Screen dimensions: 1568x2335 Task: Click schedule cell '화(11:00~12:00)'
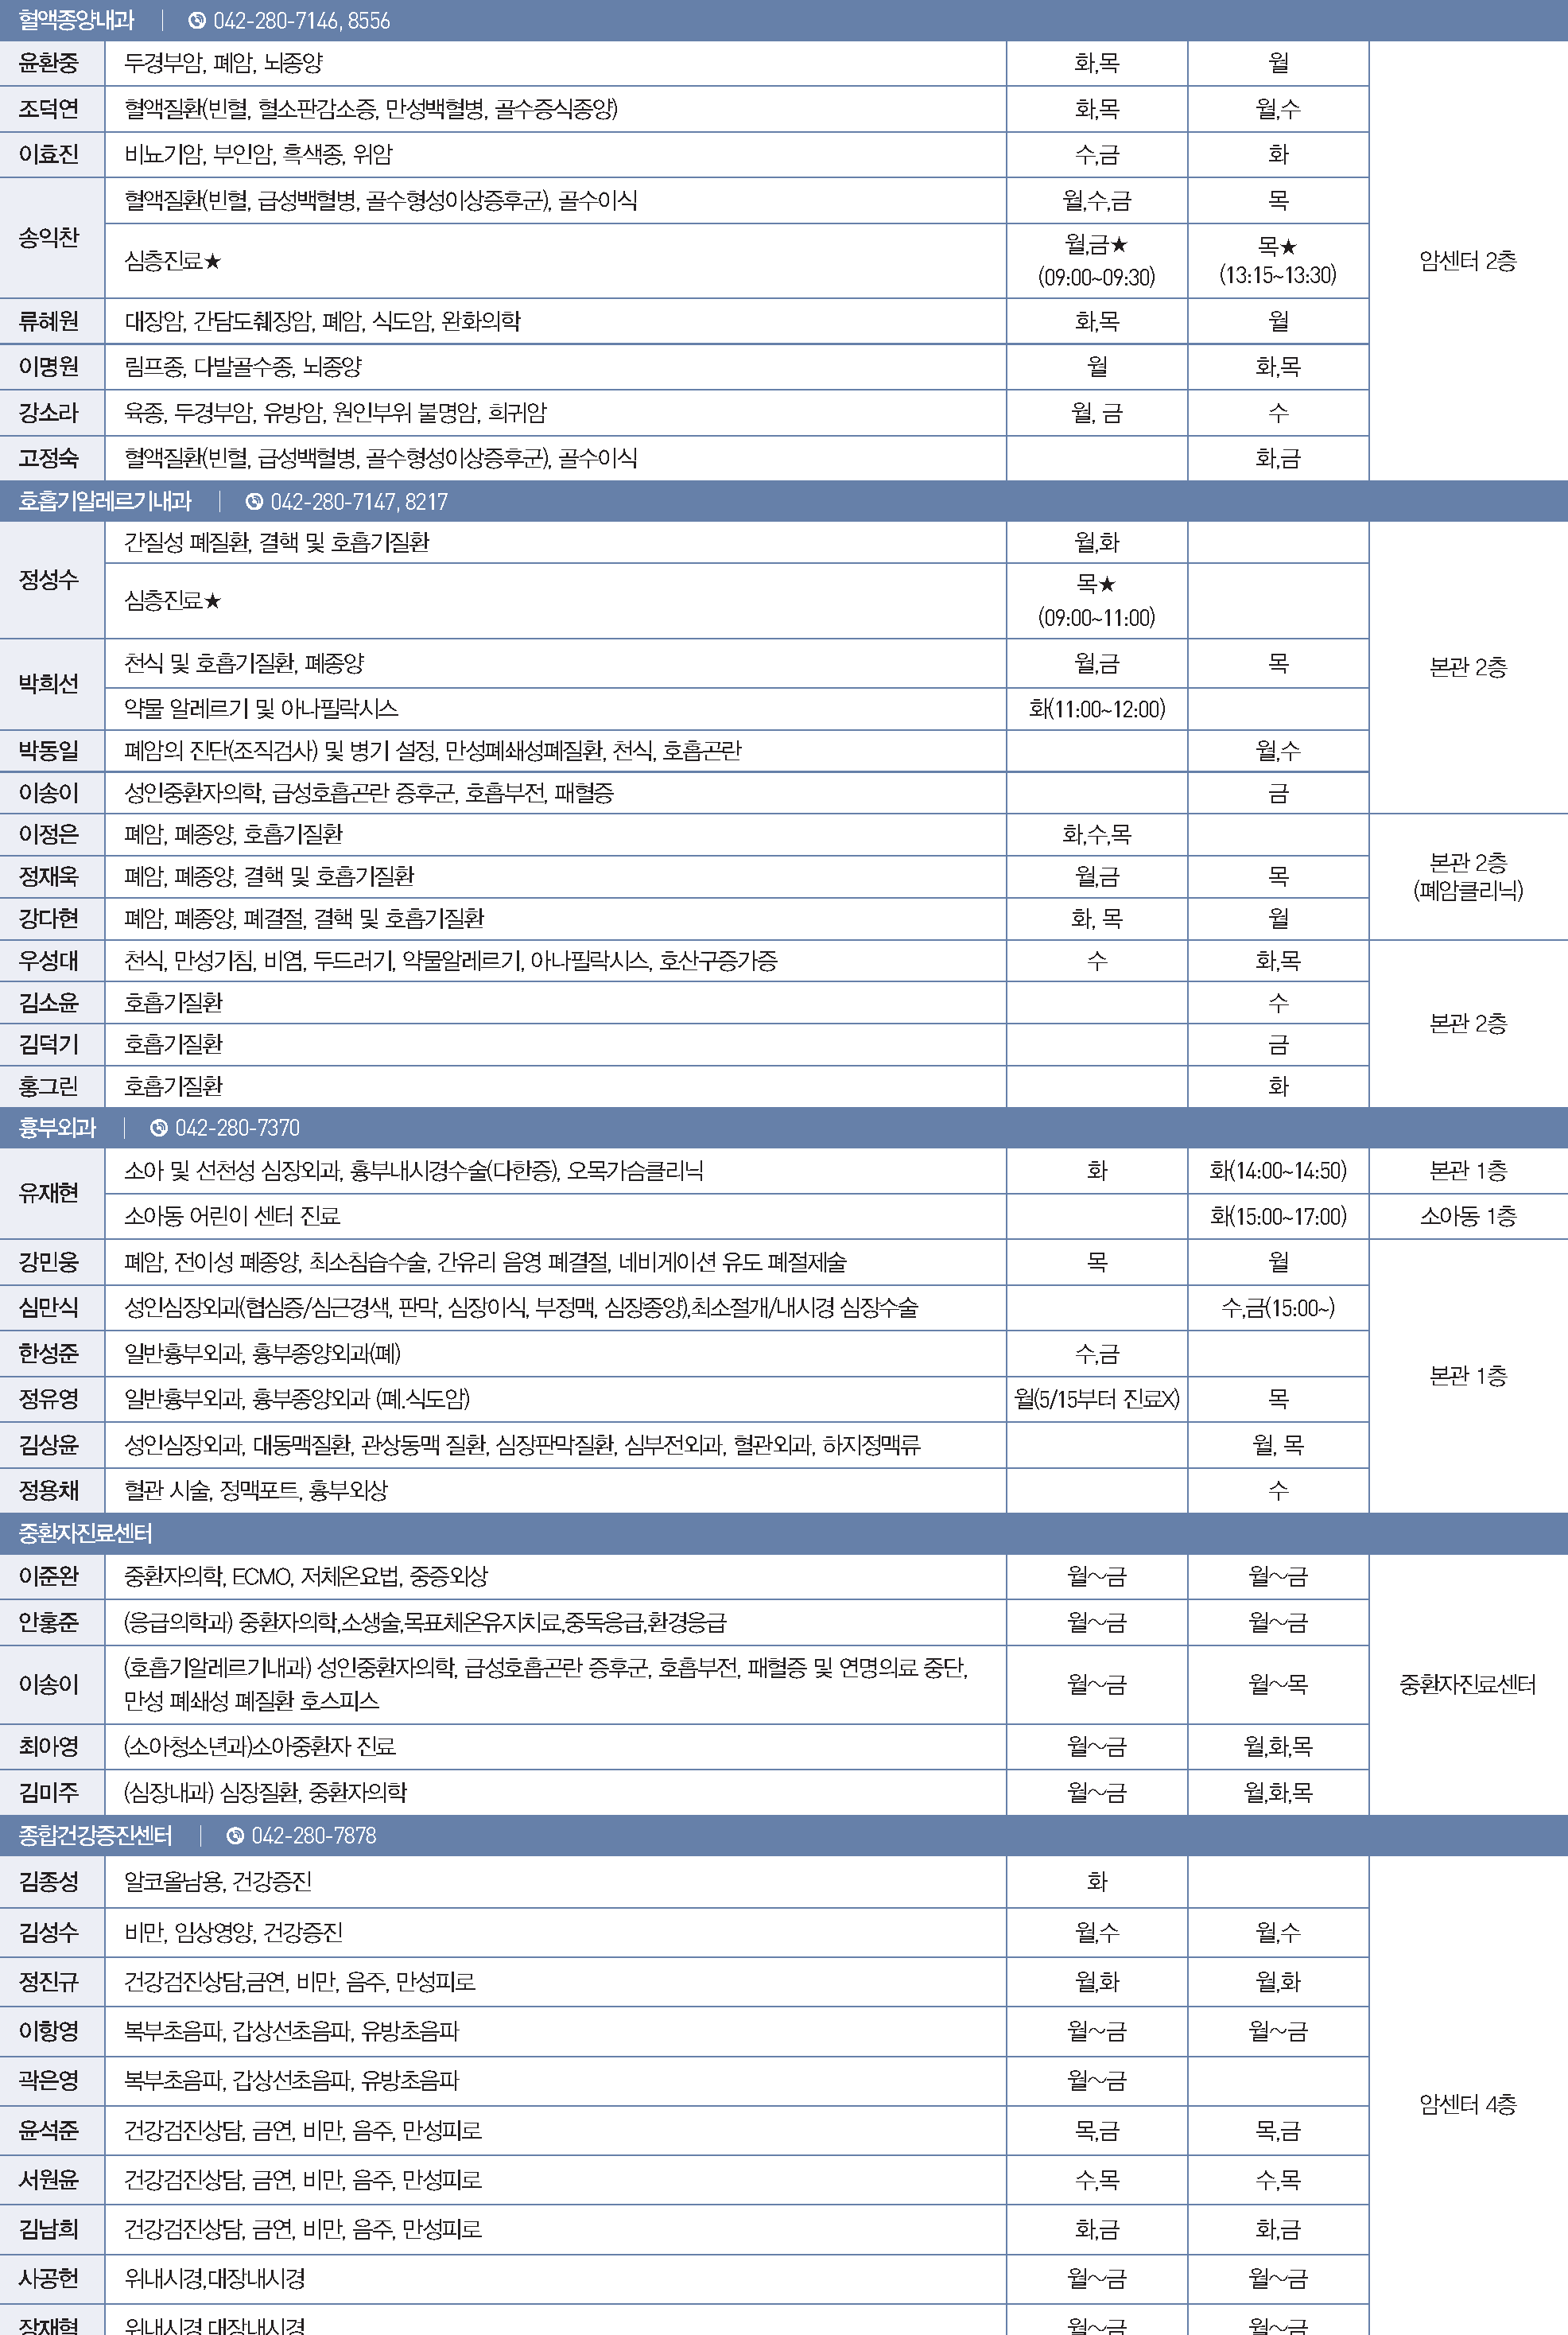(x=1097, y=709)
